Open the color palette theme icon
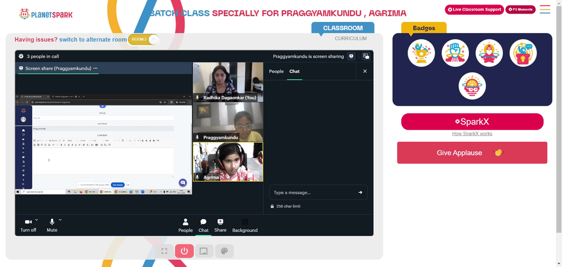This screenshot has height=267, width=562. coord(224,251)
